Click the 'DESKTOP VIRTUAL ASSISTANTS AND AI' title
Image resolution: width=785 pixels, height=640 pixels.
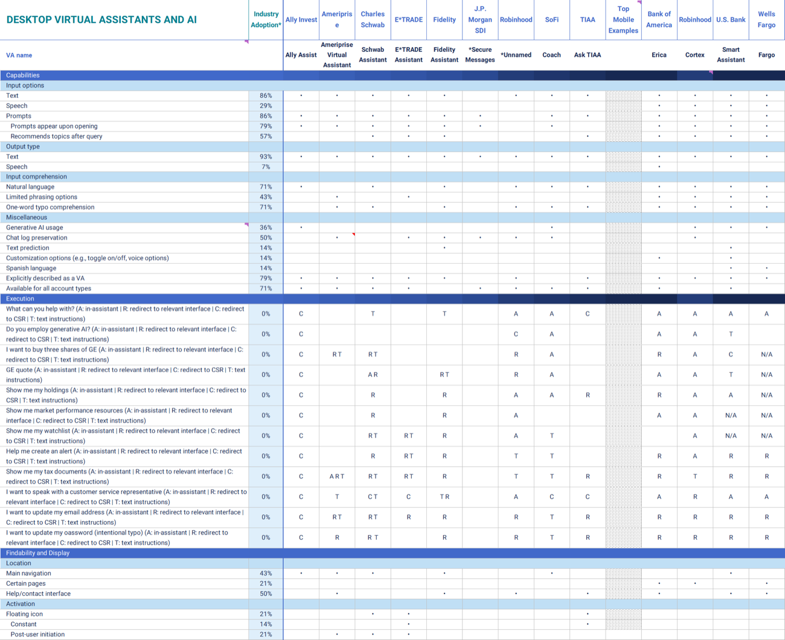click(x=101, y=20)
